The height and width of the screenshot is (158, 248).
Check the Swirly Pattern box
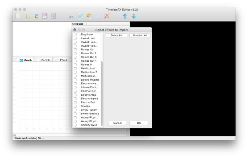[x=75, y=110]
